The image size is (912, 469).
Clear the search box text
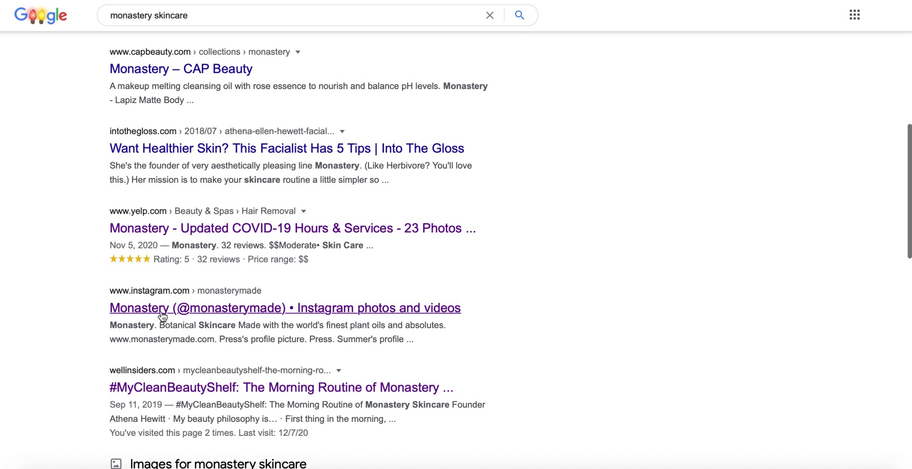point(490,16)
